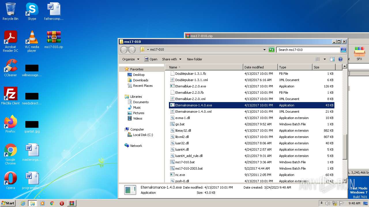Viewport: 369px width, 207px height.
Task: Open CCleaner desktop shortcut
Action: click(10, 68)
